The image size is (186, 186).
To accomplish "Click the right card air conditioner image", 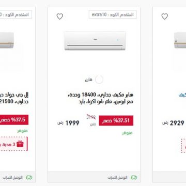I will click(180, 40).
